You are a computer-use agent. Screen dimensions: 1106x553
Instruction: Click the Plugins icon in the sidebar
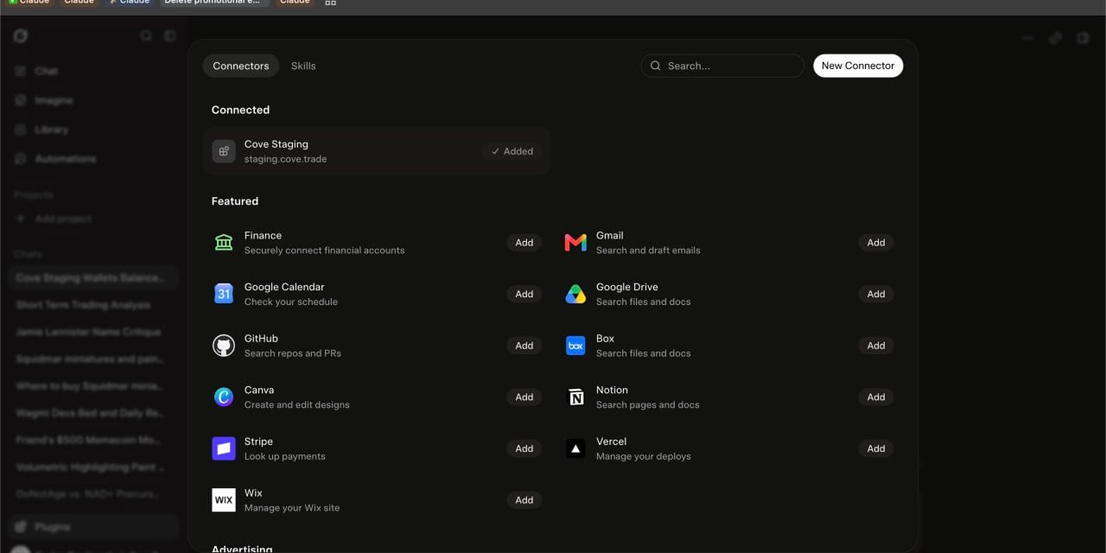tap(21, 527)
